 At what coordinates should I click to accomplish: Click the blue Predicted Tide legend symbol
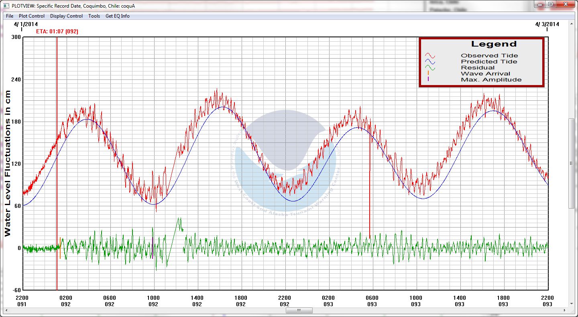click(430, 62)
